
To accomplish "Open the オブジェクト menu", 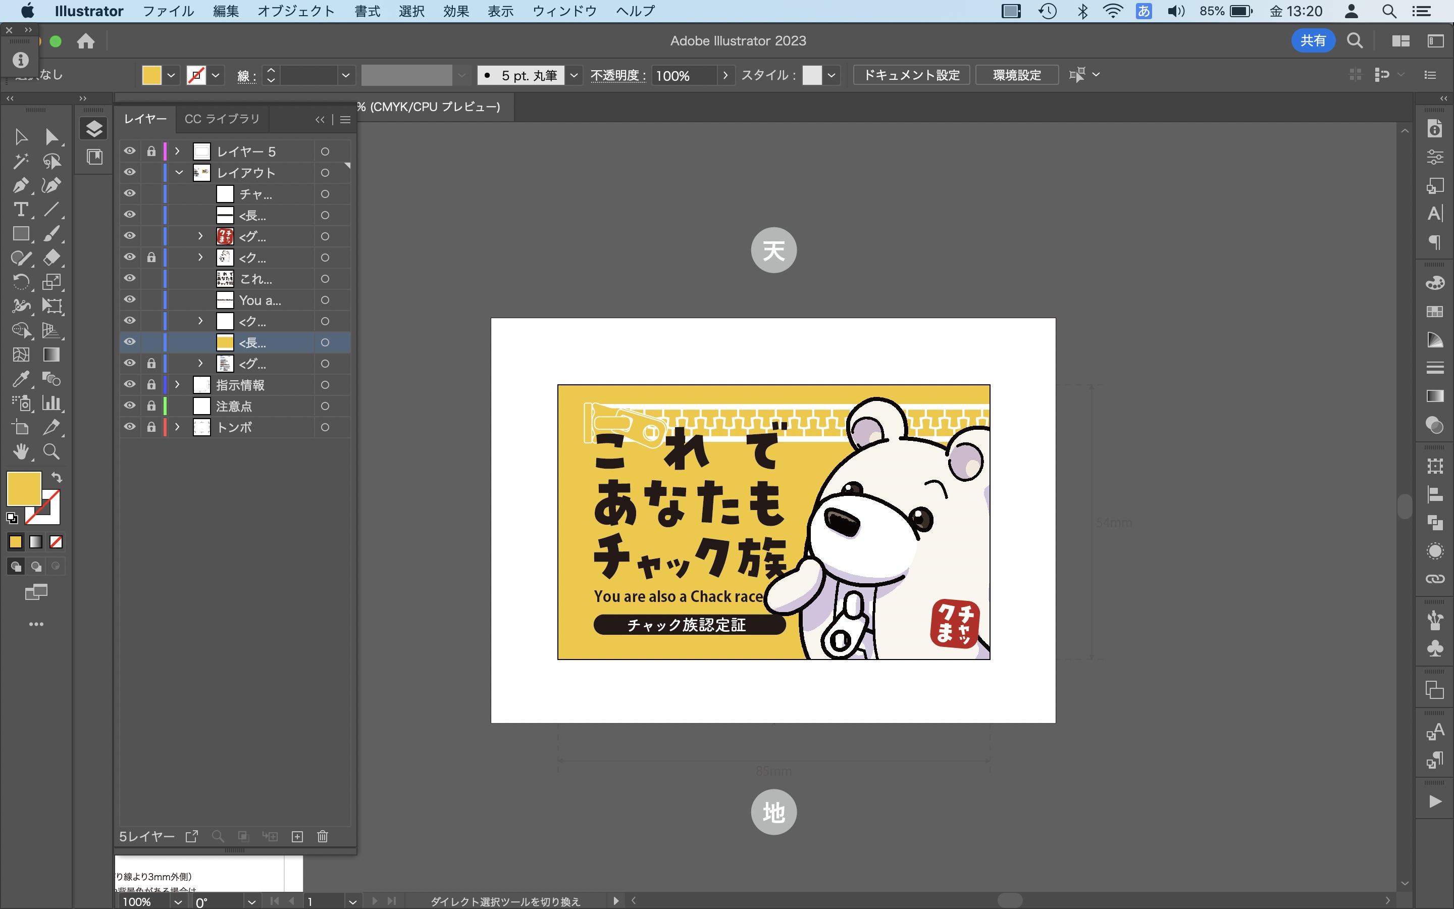I will (x=296, y=11).
